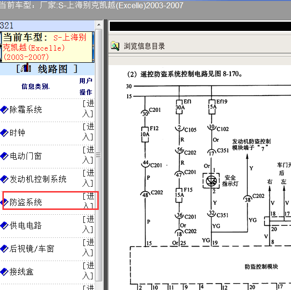Click the Ef19 15A fuse in the diagram
Screen dimensions: 291x290
(212, 107)
